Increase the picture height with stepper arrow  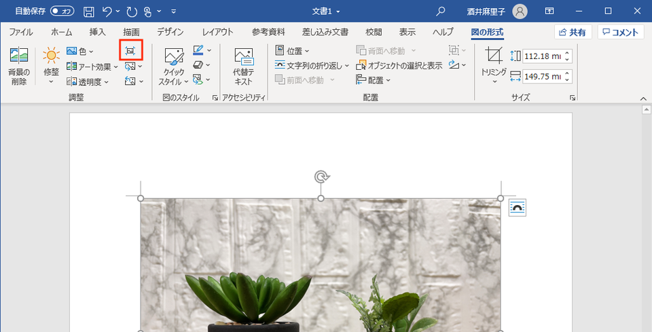tap(568, 53)
